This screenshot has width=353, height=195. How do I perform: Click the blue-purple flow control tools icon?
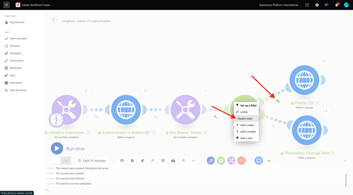tap(211, 161)
